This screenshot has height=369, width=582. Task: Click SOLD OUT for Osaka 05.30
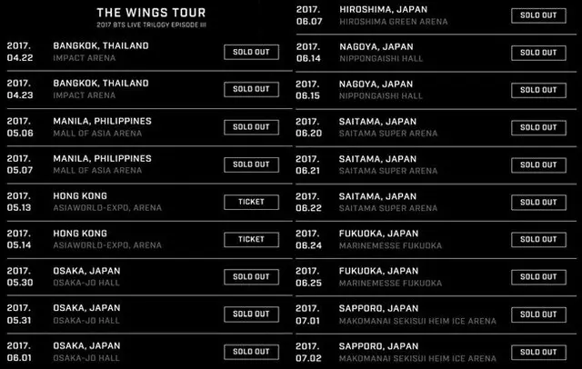tap(251, 276)
